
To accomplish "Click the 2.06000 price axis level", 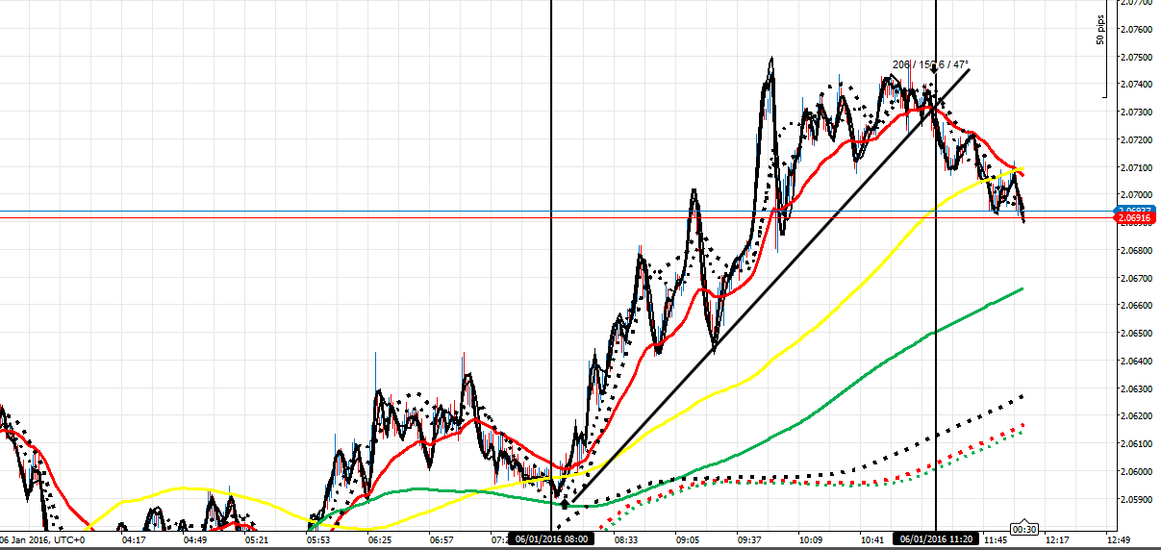I will 1136,472.
